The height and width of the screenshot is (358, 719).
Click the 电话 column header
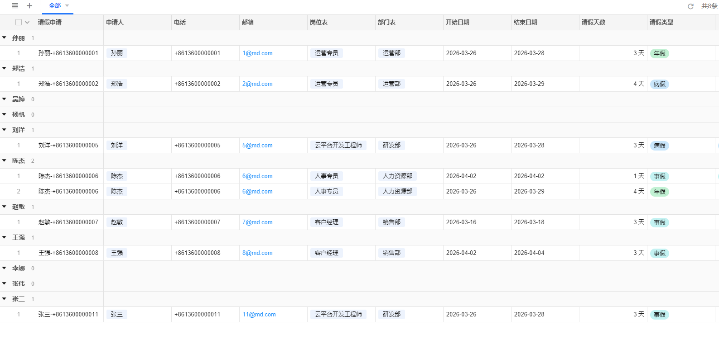coord(205,22)
